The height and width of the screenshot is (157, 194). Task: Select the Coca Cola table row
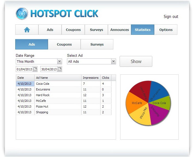[63, 84]
